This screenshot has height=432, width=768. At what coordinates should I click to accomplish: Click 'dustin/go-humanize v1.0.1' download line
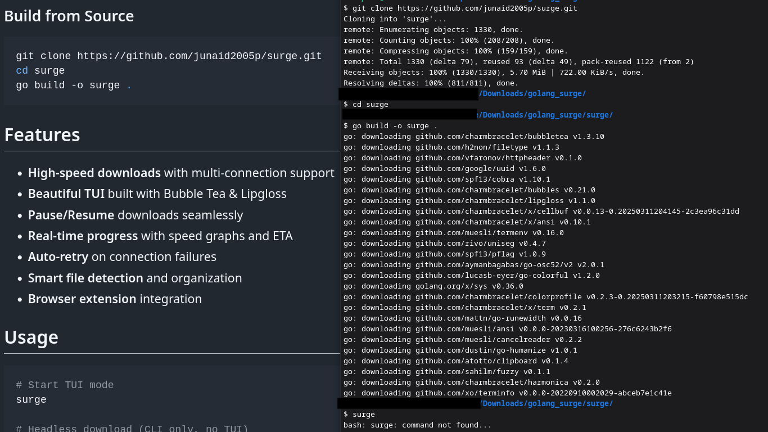point(460,350)
